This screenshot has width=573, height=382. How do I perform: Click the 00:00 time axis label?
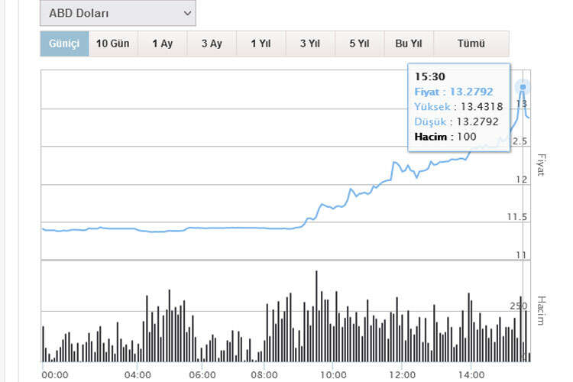(x=55, y=375)
